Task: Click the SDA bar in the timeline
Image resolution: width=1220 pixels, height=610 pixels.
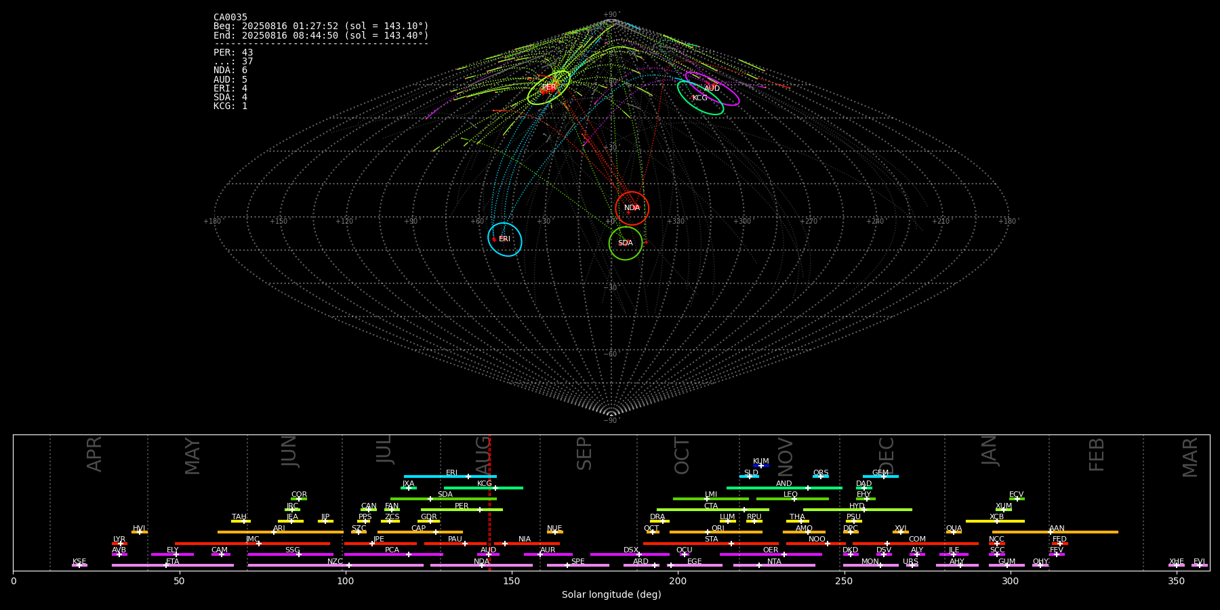Action: coord(443,499)
